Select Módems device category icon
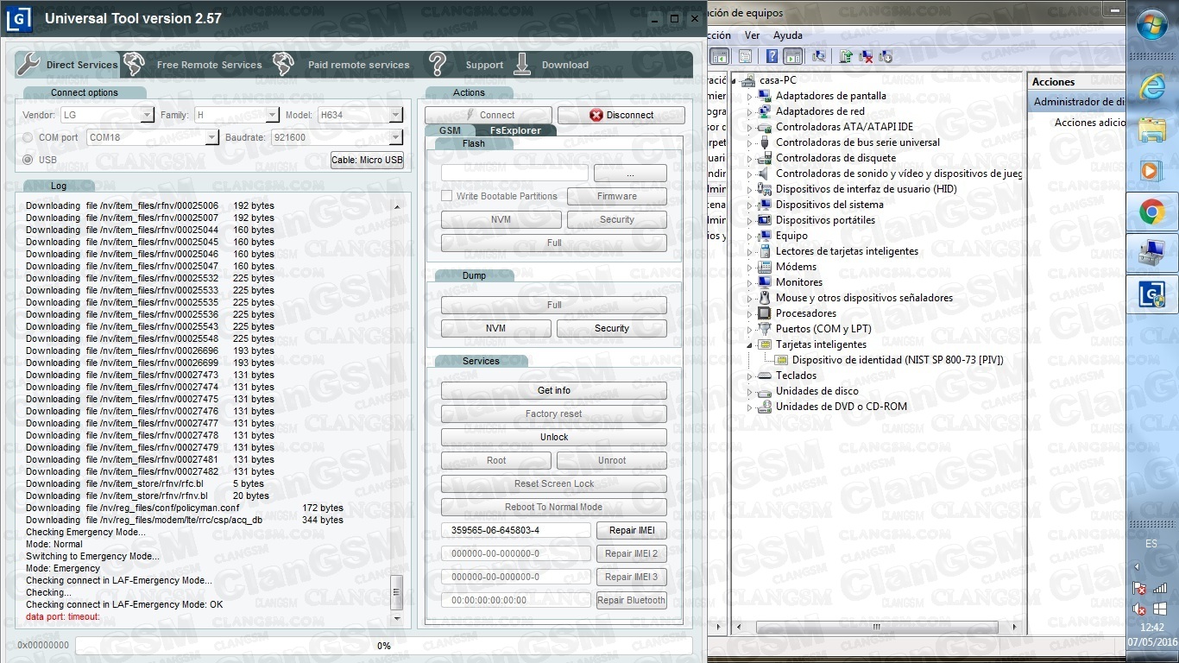Screen dimensions: 1179x663 (x=764, y=267)
